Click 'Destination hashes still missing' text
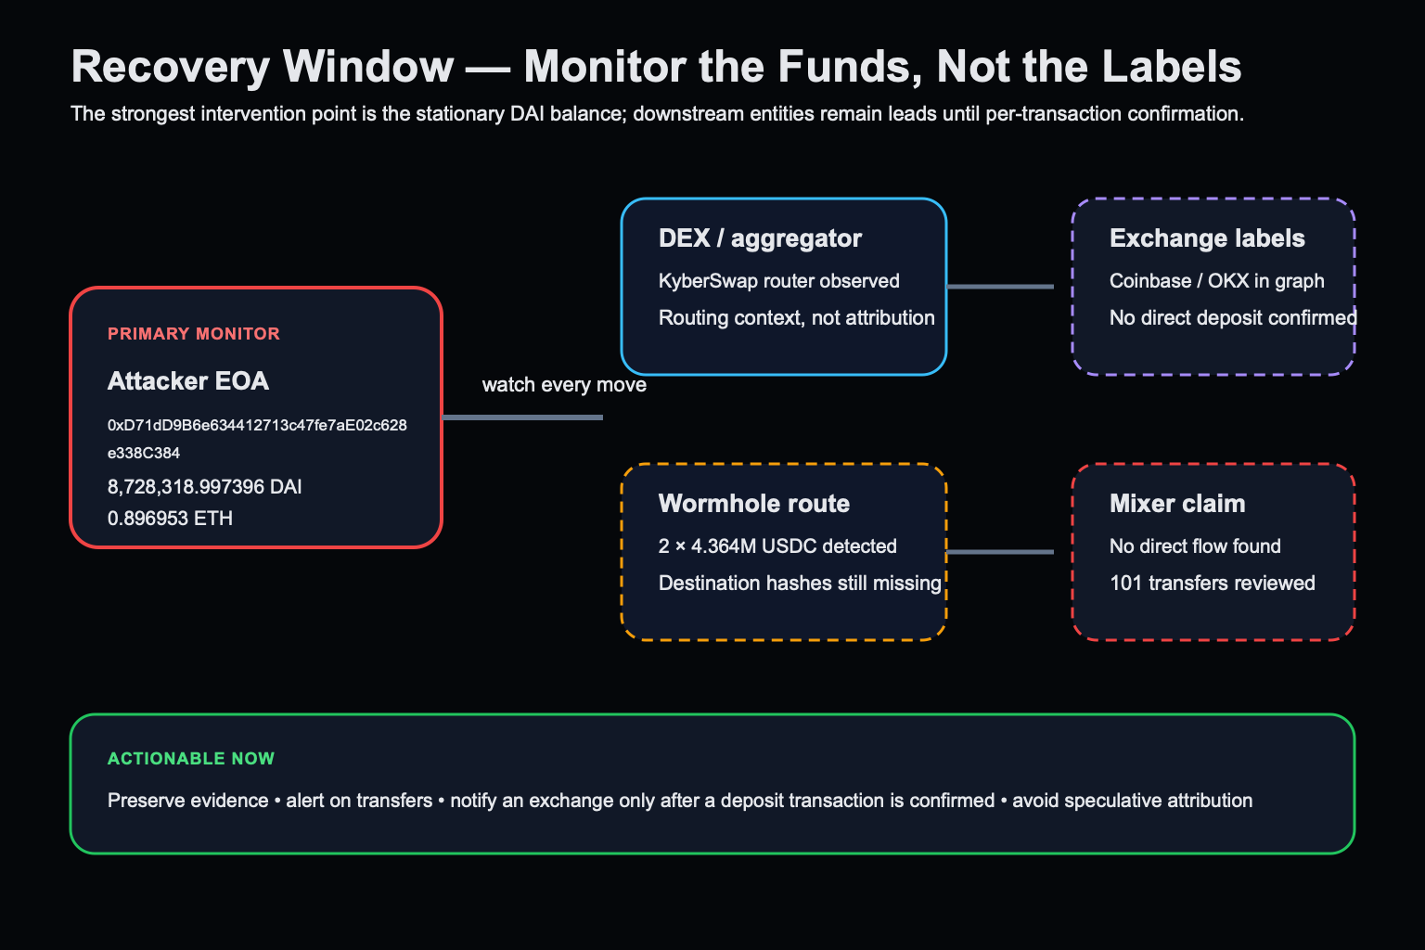This screenshot has width=1425, height=950. pyautogui.click(x=800, y=584)
